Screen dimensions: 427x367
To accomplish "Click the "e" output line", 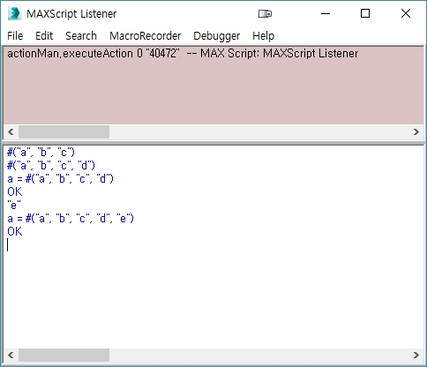I will tap(14, 205).
